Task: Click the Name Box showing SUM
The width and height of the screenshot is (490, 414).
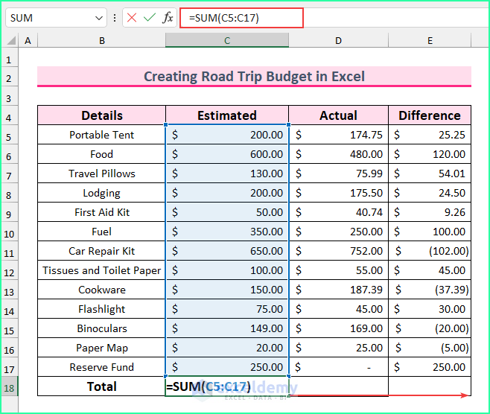Action: (x=48, y=18)
